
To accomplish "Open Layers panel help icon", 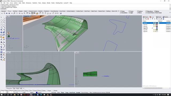I will [163, 19].
